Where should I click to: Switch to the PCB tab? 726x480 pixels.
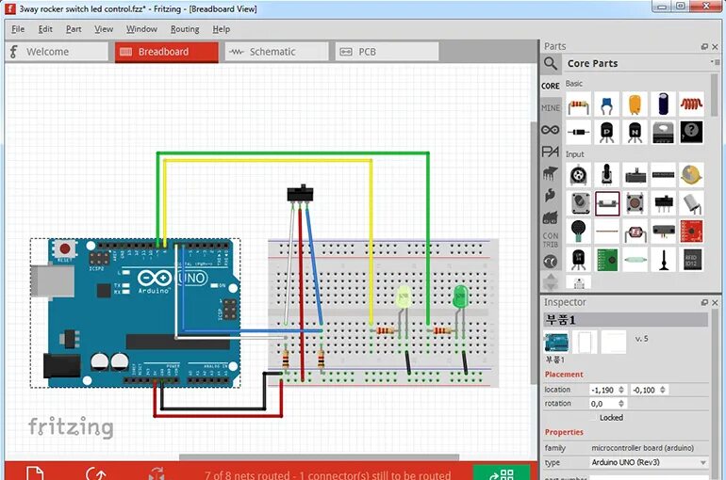387,52
